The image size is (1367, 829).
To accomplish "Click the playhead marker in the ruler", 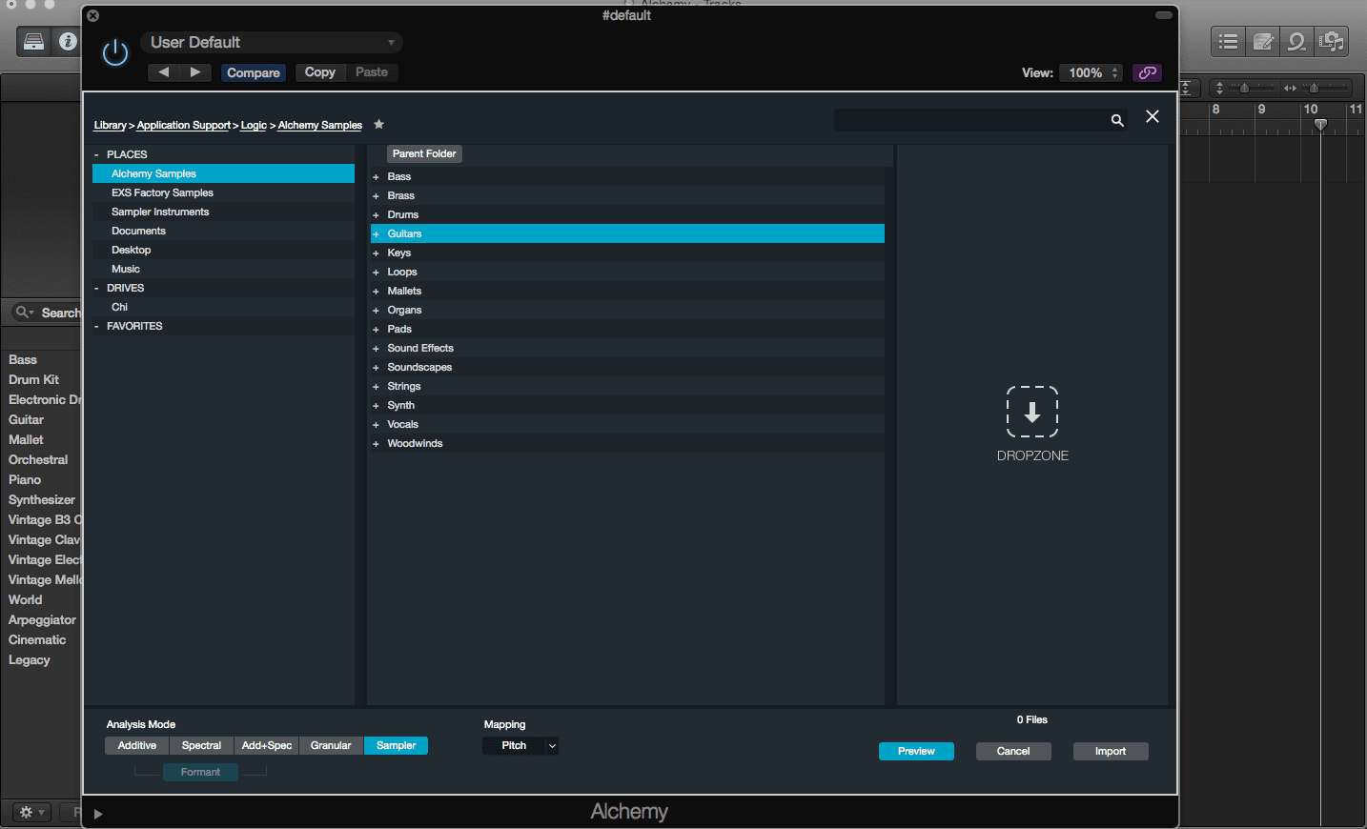I will [x=1320, y=125].
